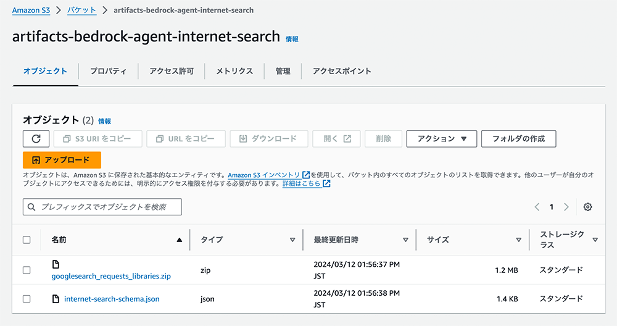This screenshot has height=326, width=617.
Task: Click 1.4 KB size value
Action: click(507, 299)
